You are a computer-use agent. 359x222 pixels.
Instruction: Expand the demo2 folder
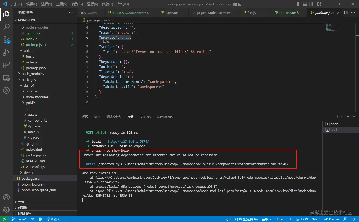click(x=29, y=173)
